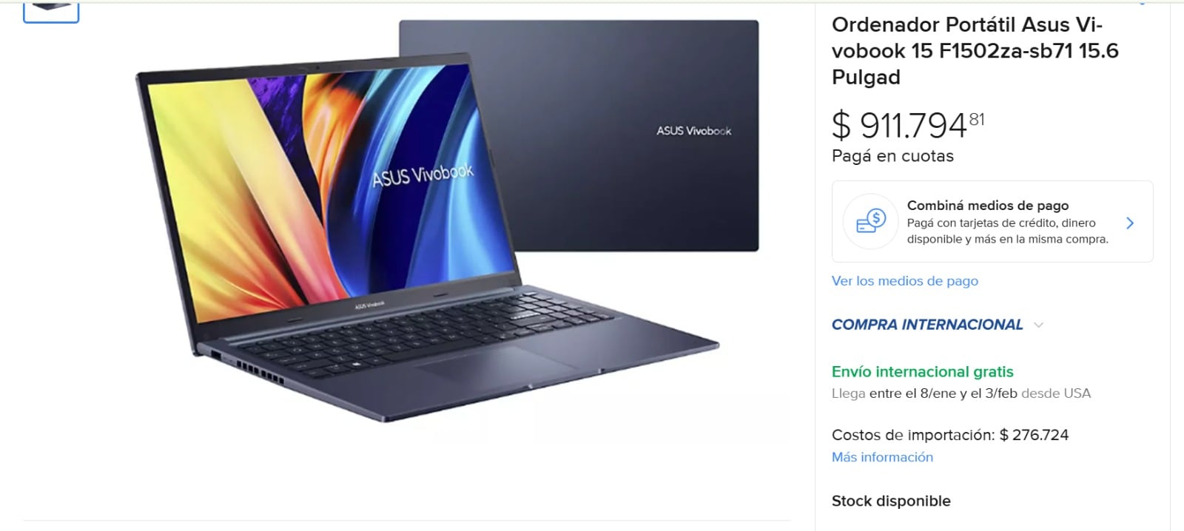
Task: Open the Más información link
Action: coord(882,457)
